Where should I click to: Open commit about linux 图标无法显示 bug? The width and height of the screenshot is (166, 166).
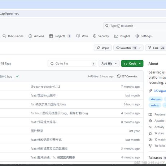coord(59,113)
